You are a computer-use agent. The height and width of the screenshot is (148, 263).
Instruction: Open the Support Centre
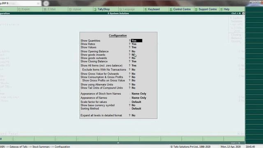click(206, 9)
